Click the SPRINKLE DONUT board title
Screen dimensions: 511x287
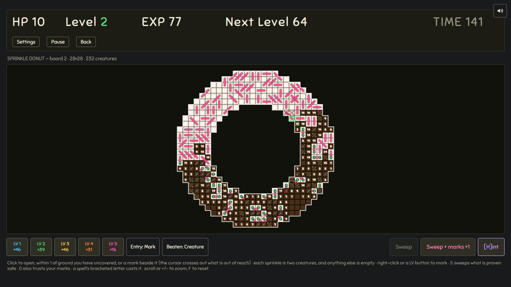[62, 58]
